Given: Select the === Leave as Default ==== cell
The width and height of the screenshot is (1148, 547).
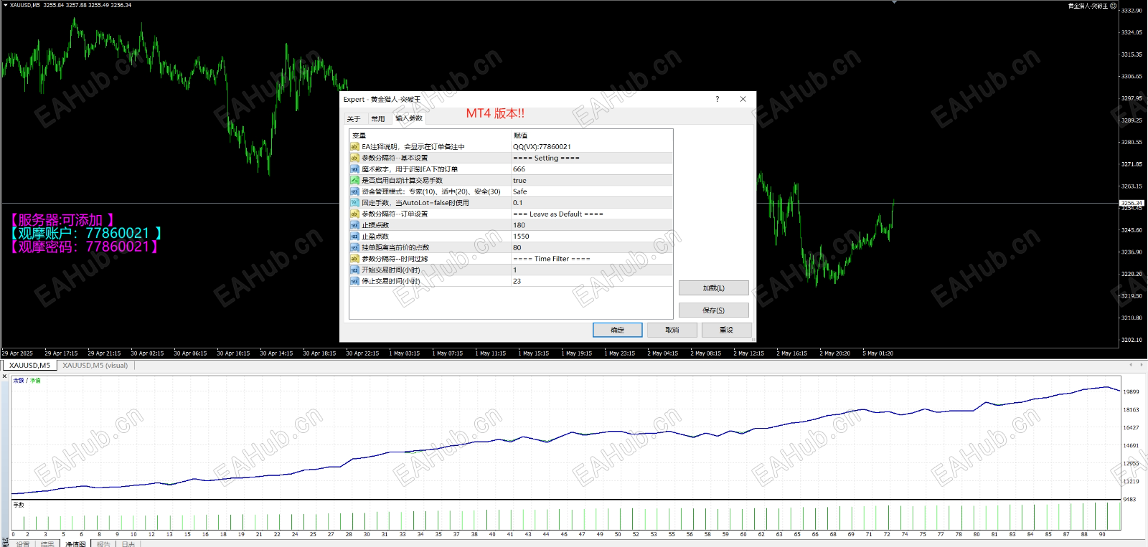Looking at the screenshot, I should (x=591, y=214).
